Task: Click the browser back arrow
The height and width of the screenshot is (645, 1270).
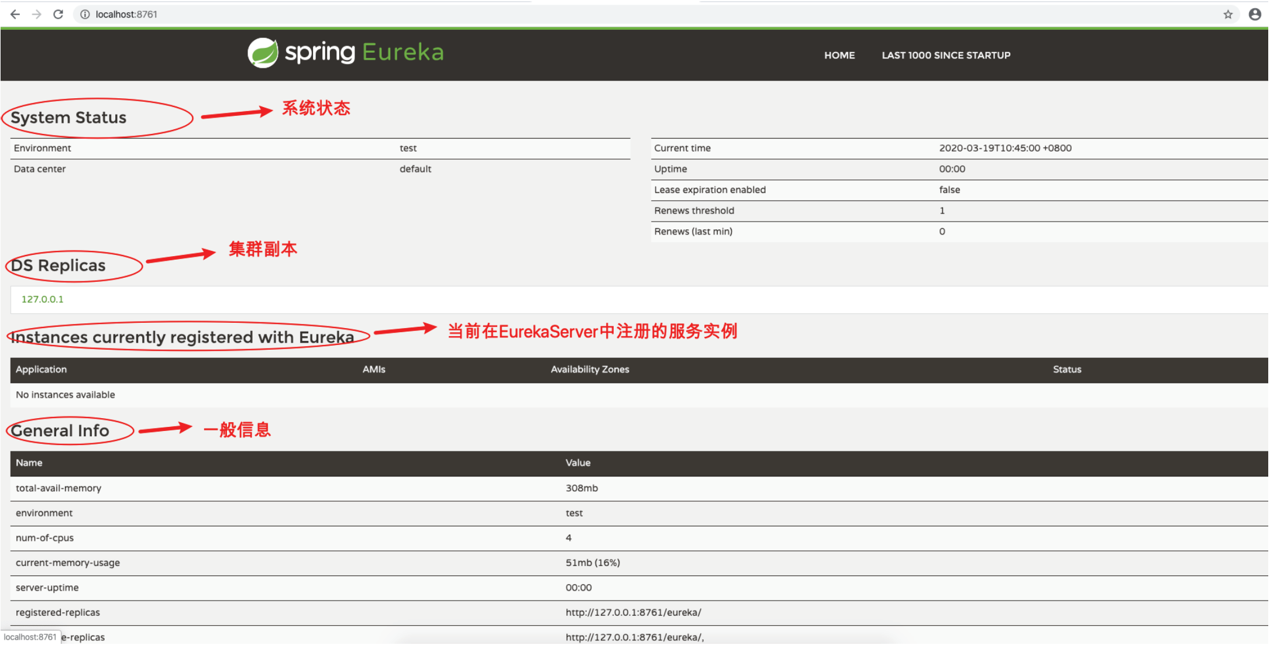Action: coord(15,14)
